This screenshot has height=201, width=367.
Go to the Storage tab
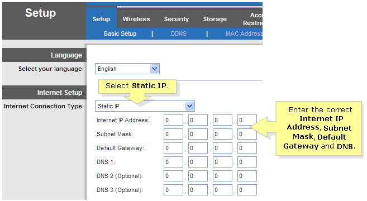click(x=215, y=19)
